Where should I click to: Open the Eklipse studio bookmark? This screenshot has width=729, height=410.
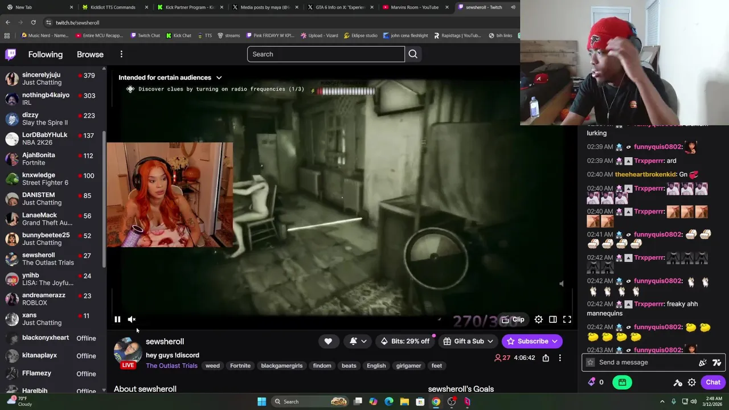[361, 35]
